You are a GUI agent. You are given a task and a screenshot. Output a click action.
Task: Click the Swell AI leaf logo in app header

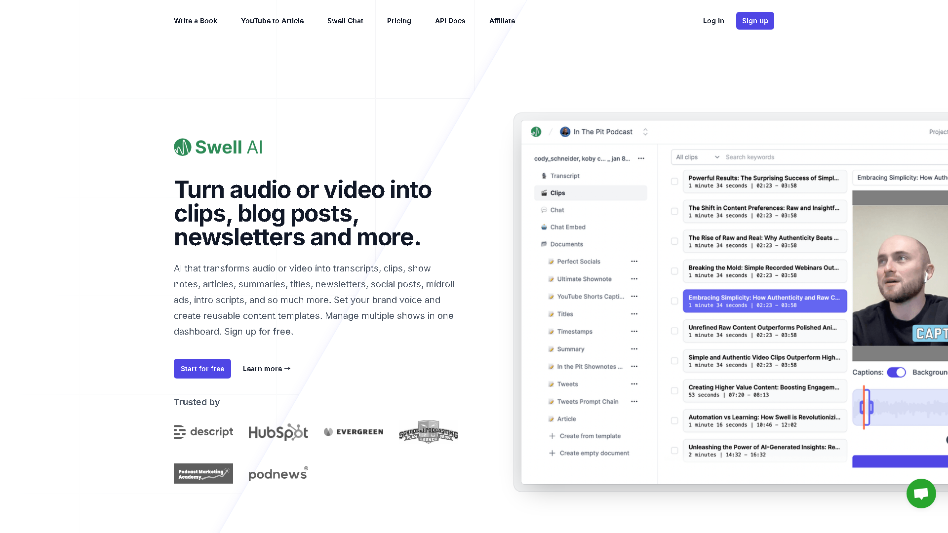(536, 132)
